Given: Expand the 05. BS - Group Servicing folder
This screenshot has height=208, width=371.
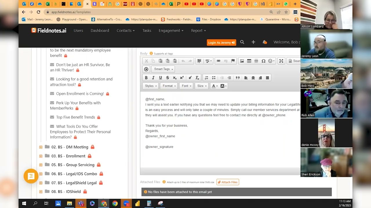Looking at the screenshot, I should [x=41, y=165].
